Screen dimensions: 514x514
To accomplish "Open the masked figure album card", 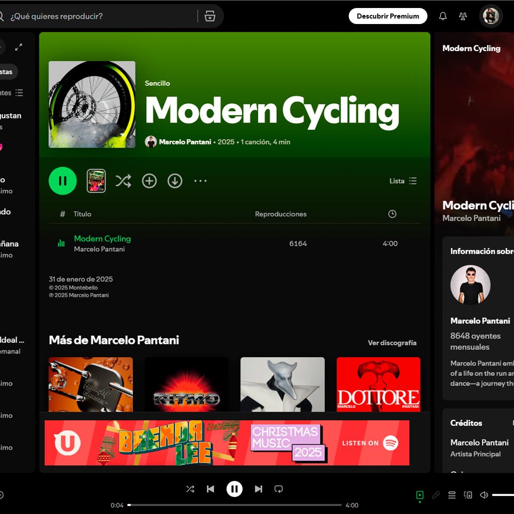I will [283, 384].
